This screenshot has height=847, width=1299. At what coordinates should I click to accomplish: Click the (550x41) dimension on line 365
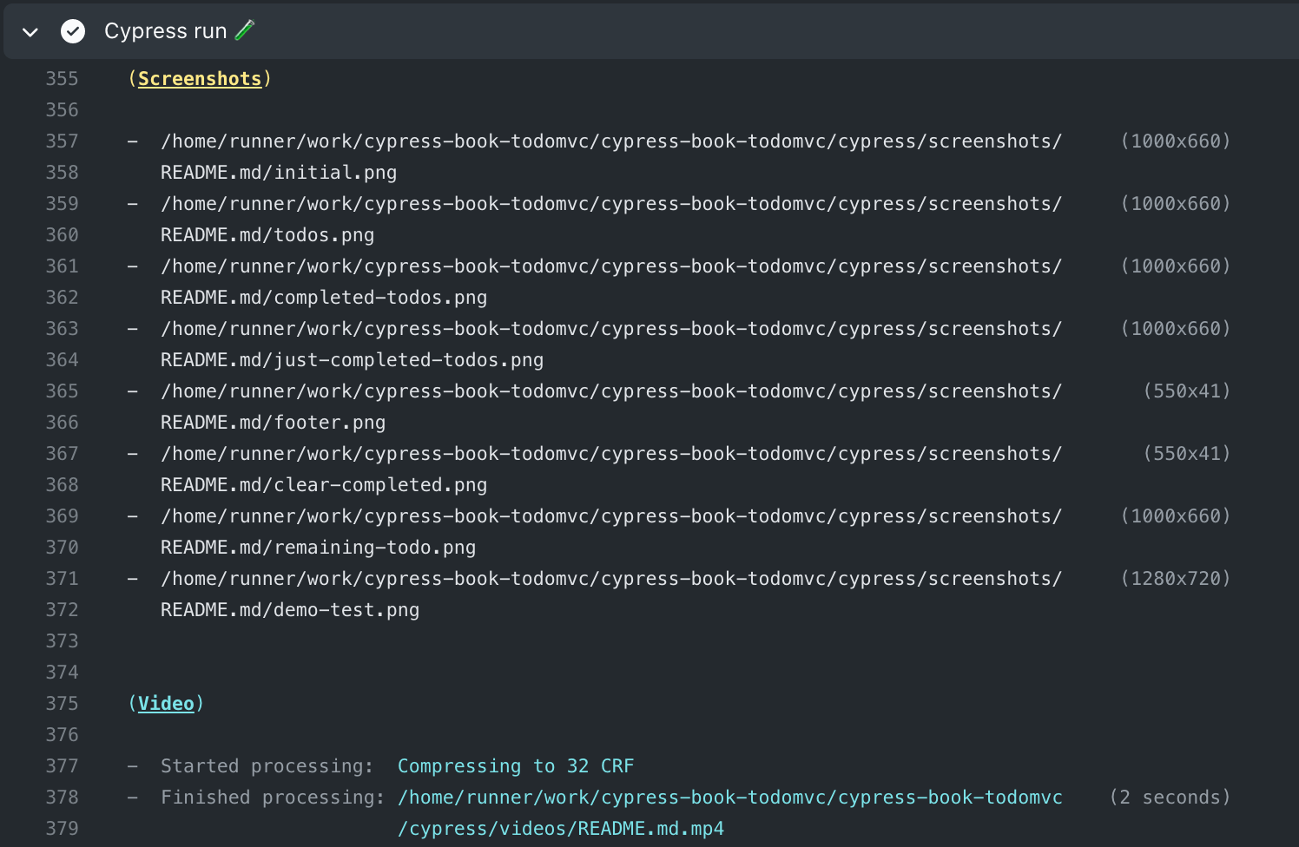1187,391
